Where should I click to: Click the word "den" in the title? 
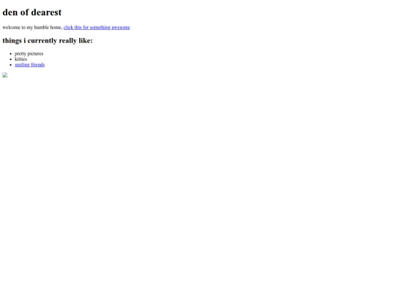10,12
